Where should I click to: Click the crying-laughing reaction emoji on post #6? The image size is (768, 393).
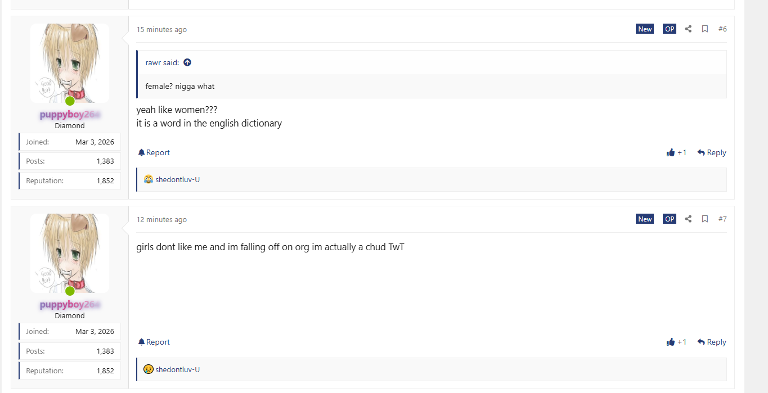[149, 179]
